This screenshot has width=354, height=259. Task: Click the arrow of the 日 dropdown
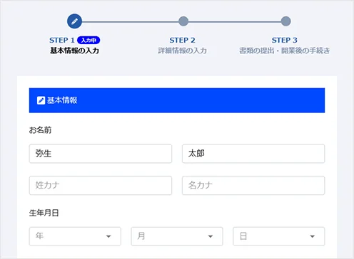(x=313, y=236)
